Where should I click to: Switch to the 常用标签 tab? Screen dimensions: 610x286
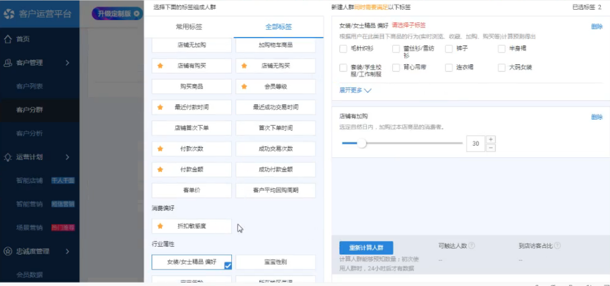coord(189,27)
